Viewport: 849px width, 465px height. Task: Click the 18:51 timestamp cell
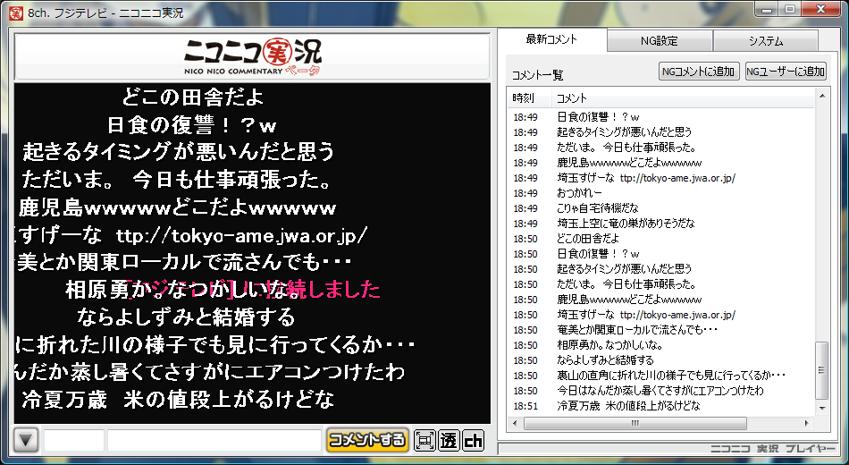(x=525, y=406)
